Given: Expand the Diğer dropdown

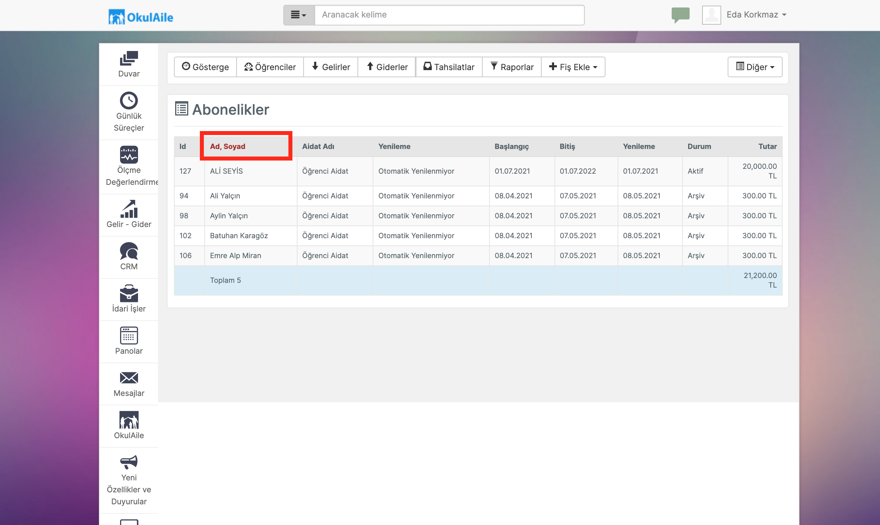Looking at the screenshot, I should click(x=755, y=67).
